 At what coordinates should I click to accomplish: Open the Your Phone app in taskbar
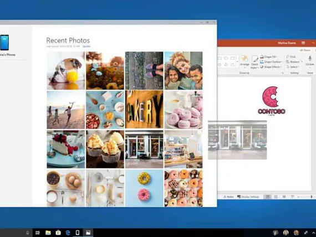tap(78, 233)
